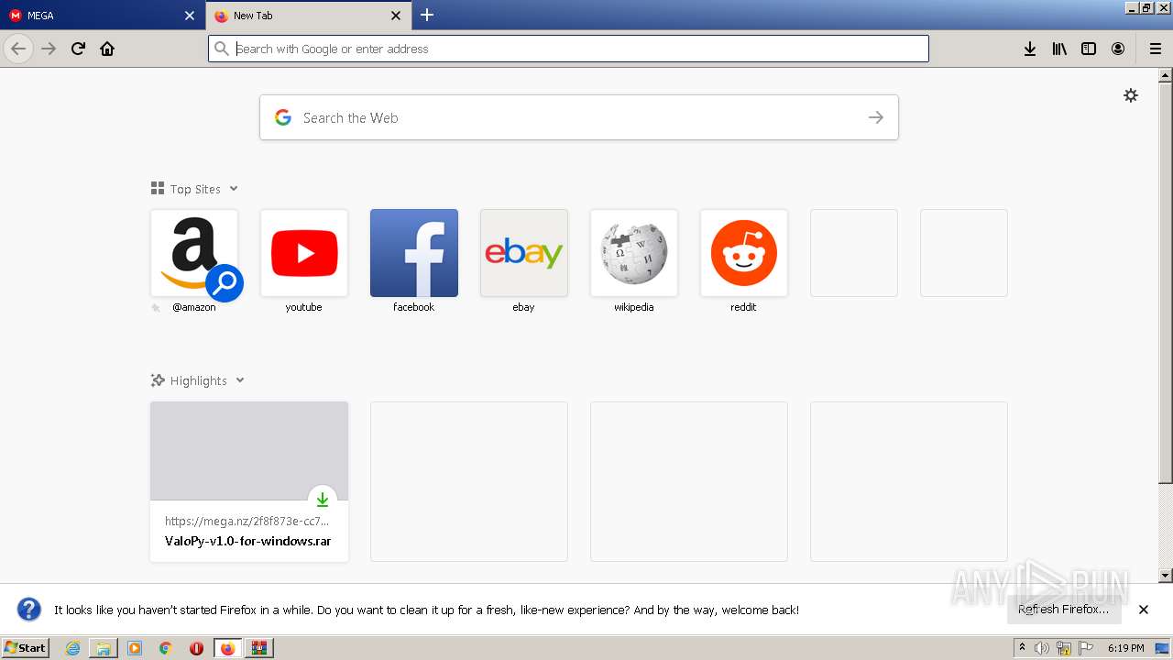Reload the current page
This screenshot has width=1173, height=660.
(78, 49)
